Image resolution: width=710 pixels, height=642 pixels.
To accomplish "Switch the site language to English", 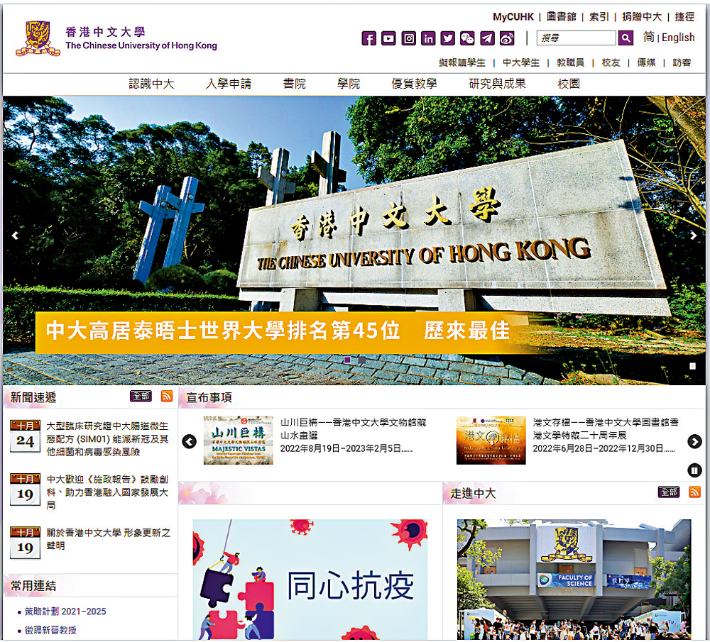I will click(678, 38).
